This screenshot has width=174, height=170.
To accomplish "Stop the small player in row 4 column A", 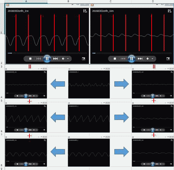I will click(17, 96).
